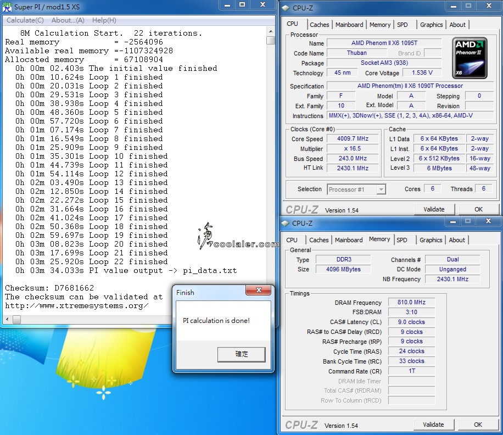The image size is (503, 435).
Task: Click the Code Name field showing Thuban
Action: coord(357,53)
